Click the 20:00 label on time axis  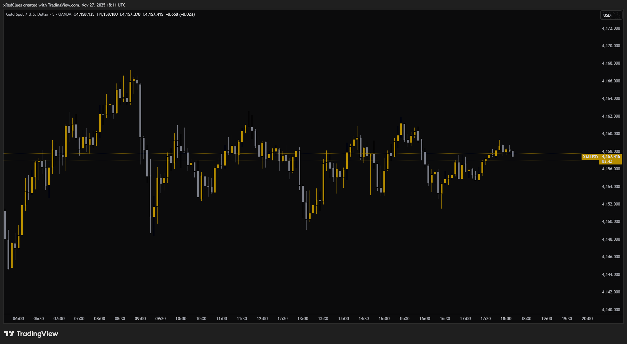point(587,319)
